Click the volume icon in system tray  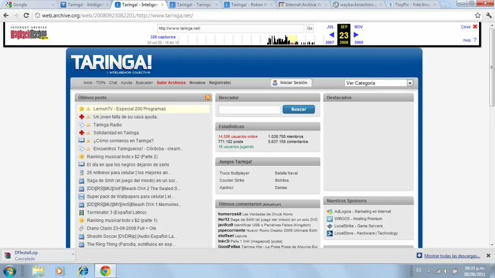[x=446, y=271]
